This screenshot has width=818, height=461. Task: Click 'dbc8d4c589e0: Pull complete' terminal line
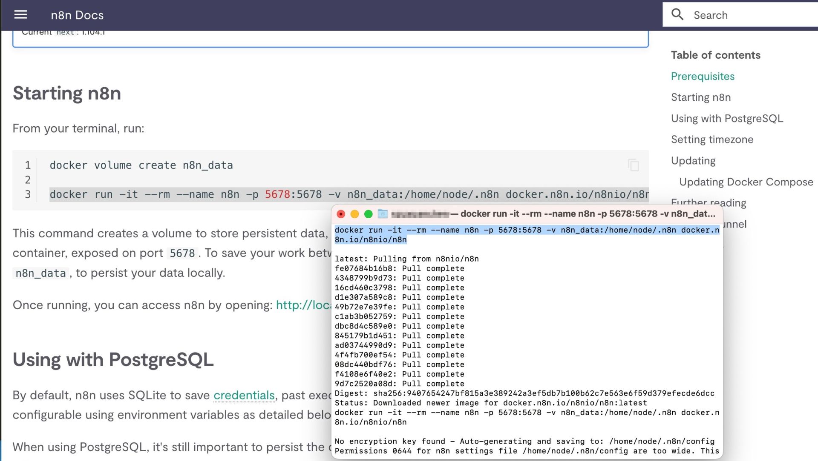399,326
